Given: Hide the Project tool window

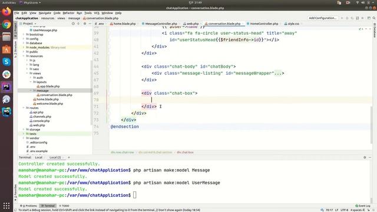Looking at the screenshot, I should pos(90,24).
